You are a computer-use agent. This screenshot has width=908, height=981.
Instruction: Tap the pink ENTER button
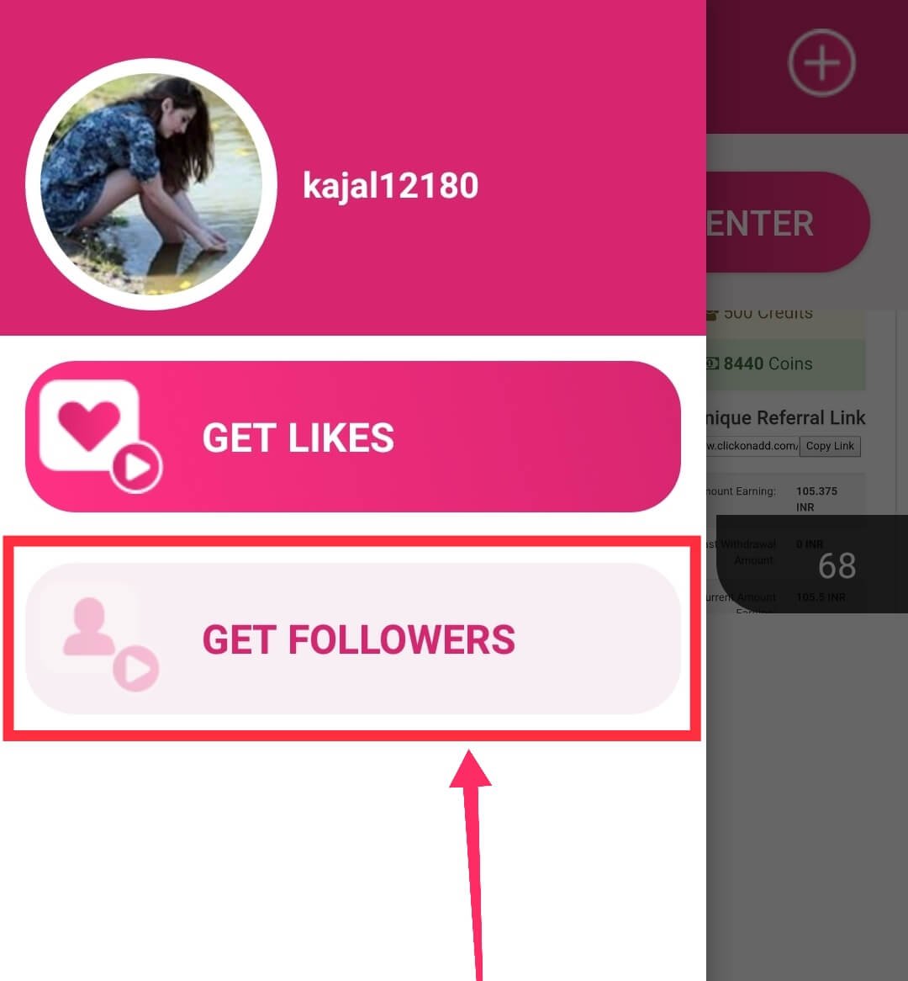coord(788,222)
